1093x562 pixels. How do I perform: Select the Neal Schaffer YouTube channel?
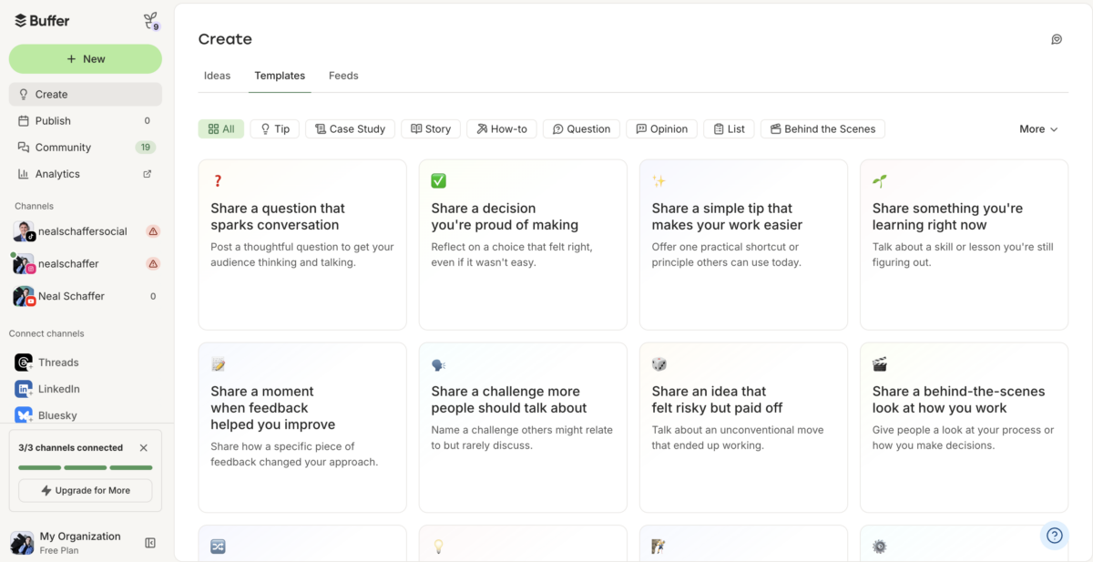click(86, 296)
